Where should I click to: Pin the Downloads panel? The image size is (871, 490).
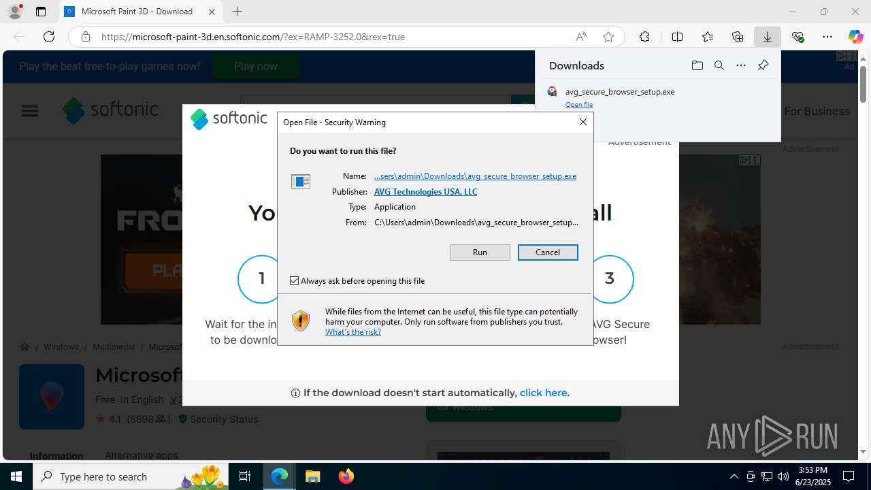tap(763, 65)
